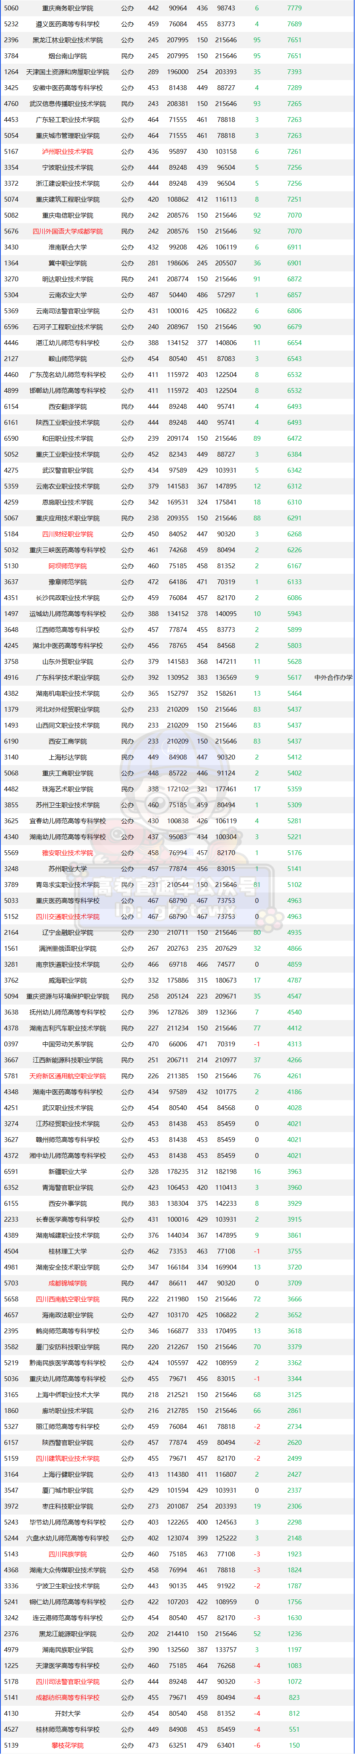Select 山东外贸职业学院 name

click(x=67, y=661)
